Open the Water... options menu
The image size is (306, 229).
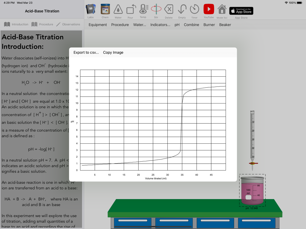[x=140, y=25]
